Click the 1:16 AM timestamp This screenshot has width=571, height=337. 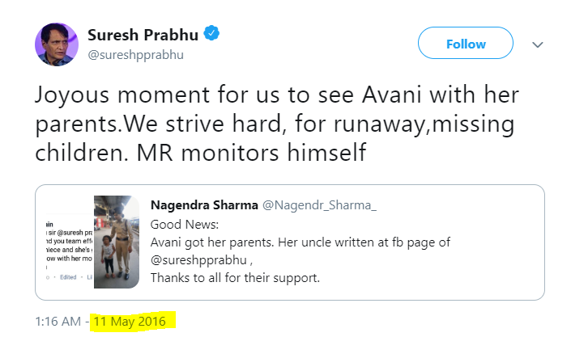pos(58,322)
